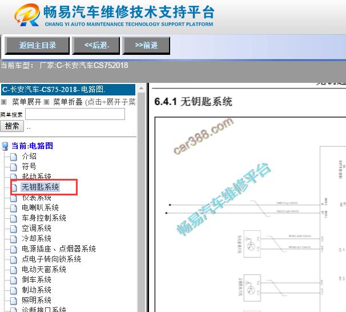
Task: Click the computer icon beside 当前:电路图
Action: [x=5, y=146]
